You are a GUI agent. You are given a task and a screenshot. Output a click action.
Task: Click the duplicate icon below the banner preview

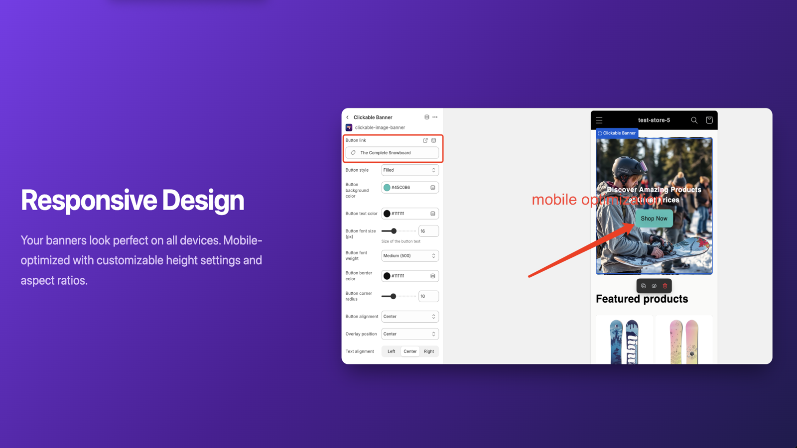644,286
